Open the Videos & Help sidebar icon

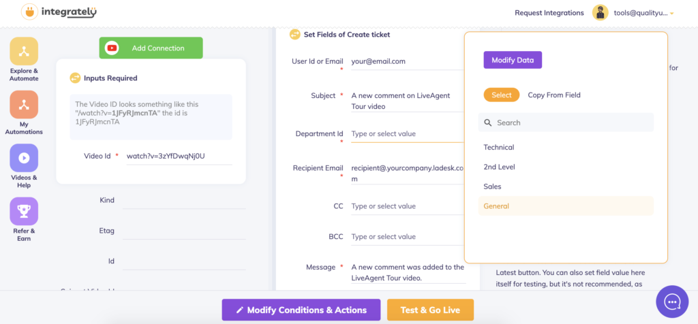tap(24, 158)
